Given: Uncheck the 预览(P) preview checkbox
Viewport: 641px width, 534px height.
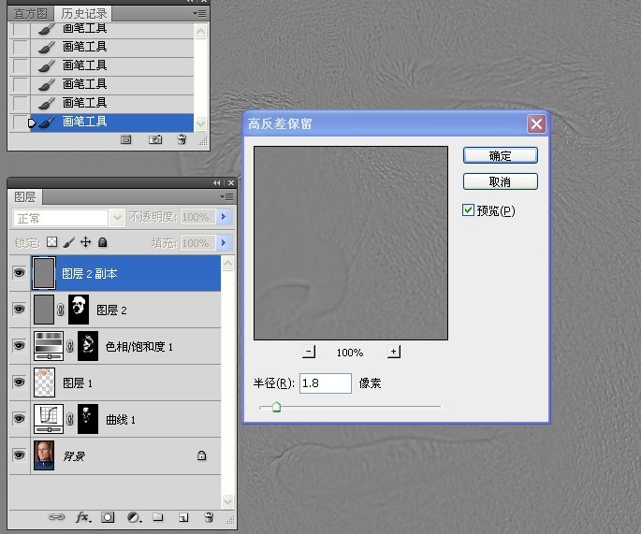Looking at the screenshot, I should point(468,210).
